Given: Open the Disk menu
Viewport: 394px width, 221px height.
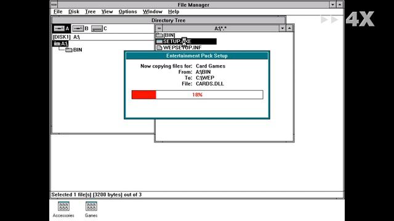Looking at the screenshot, I should pyautogui.click(x=74, y=12).
